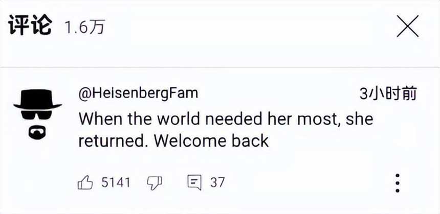440x214 pixels.
Task: Expand comment actions via vertical dots
Action: point(398,183)
